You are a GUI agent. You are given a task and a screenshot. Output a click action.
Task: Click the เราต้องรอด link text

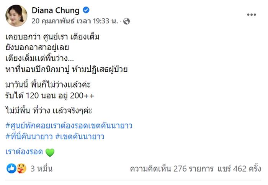[24, 152]
